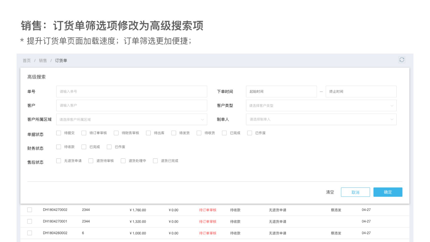Check 已完成 under 财务状态
The width and height of the screenshot is (430, 242).
(x=84, y=147)
